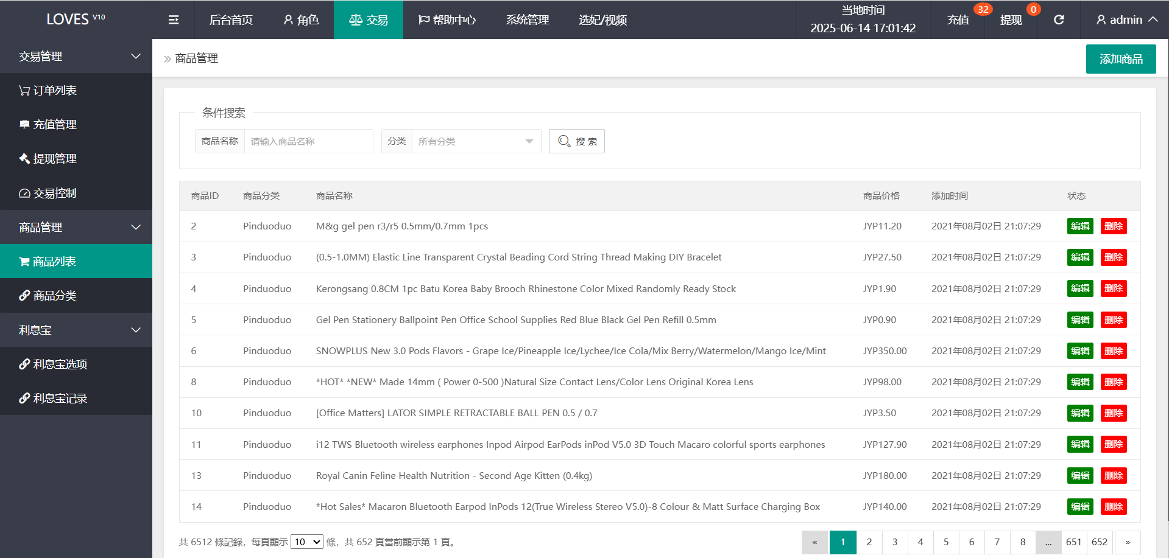Click the 添加商品 button
The image size is (1169, 558).
(1121, 59)
